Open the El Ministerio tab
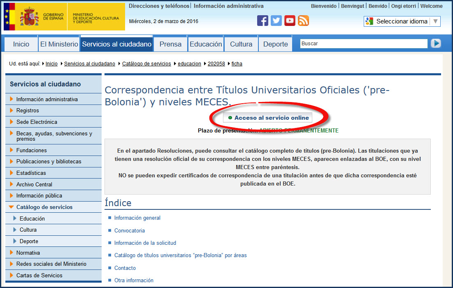Screen dimensions: 453x288 (59, 44)
